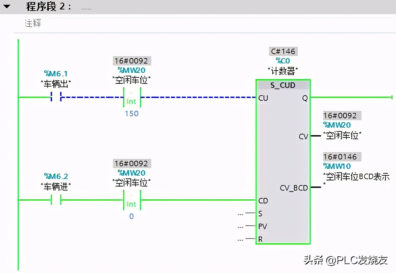
Task: Click the 注释 comment field
Action: pos(33,24)
